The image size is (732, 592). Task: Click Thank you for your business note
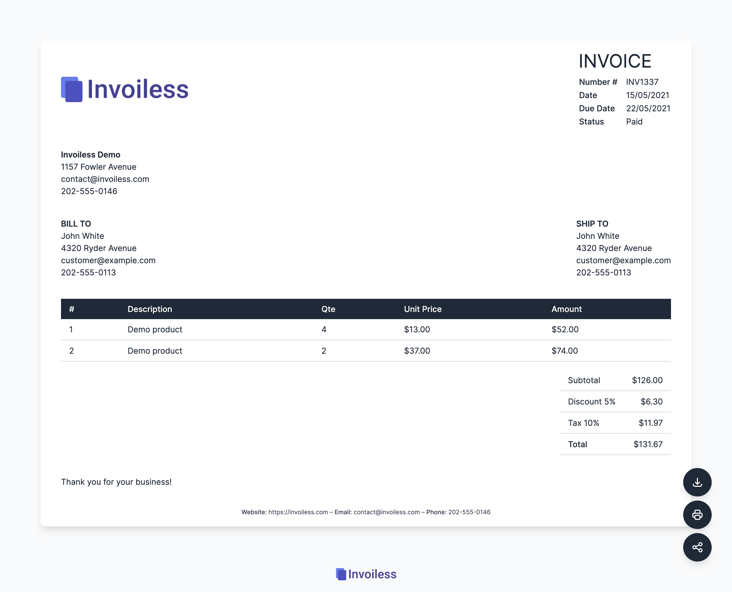(116, 482)
